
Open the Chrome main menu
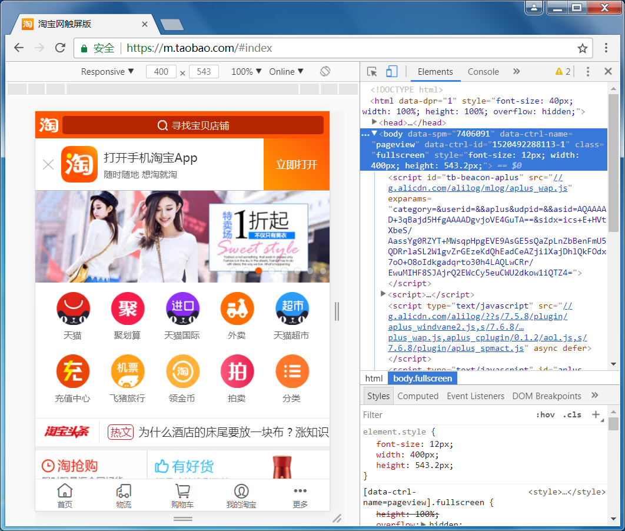point(606,48)
